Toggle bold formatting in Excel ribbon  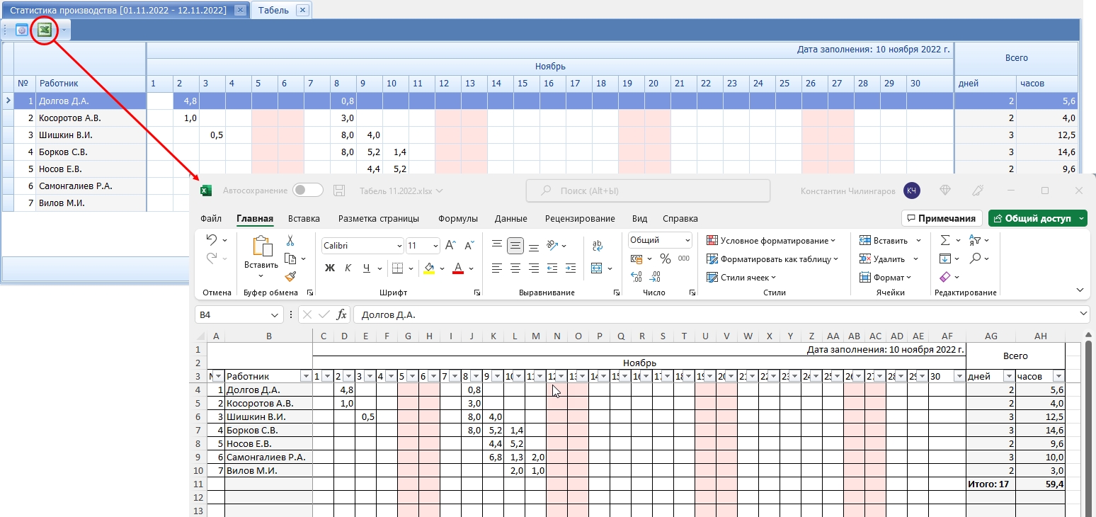coord(329,268)
